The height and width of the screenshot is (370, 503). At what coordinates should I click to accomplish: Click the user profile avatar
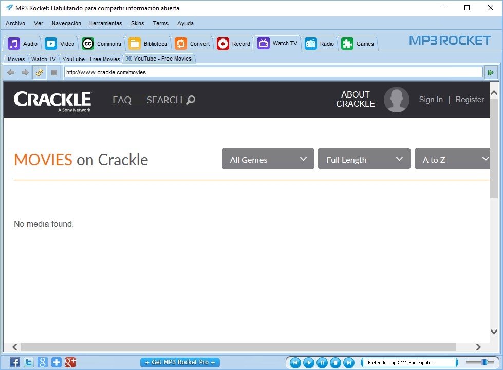point(397,100)
